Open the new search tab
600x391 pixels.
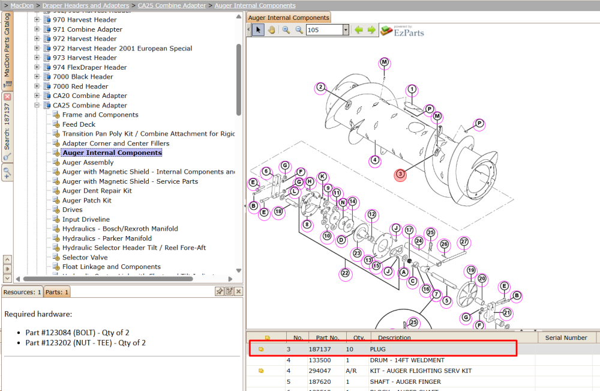coord(7,172)
